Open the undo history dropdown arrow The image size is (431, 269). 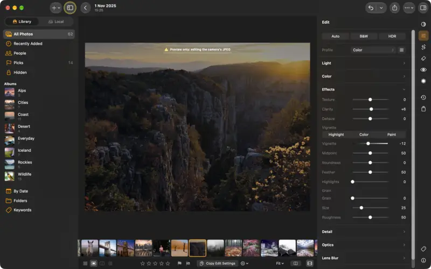(x=381, y=8)
